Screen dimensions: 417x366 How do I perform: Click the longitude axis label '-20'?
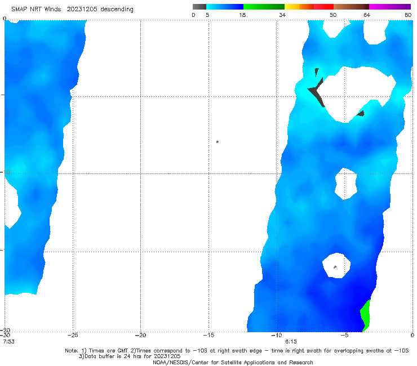tap(140, 335)
